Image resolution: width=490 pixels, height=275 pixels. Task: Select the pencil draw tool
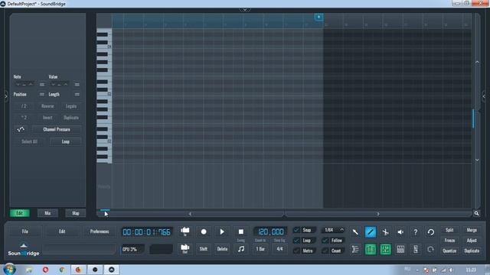[371, 232]
